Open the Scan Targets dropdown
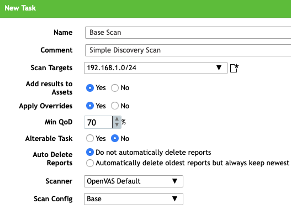291x209 pixels. pyautogui.click(x=156, y=68)
